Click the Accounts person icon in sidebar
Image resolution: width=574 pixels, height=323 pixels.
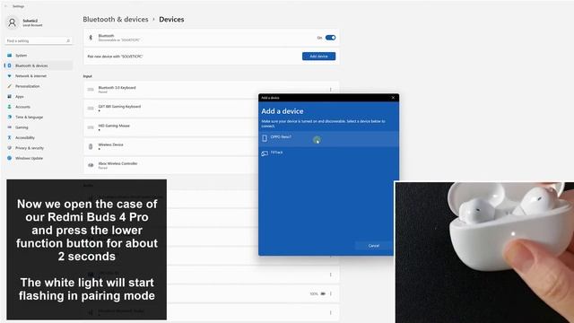[10, 107]
